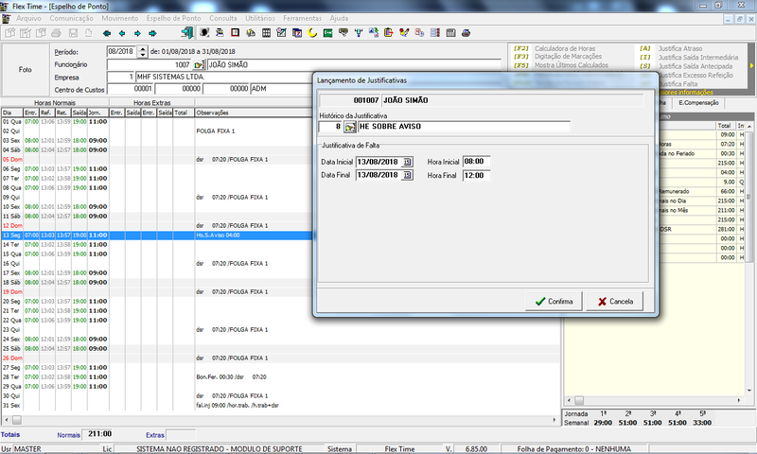This screenshot has height=454, width=757.
Task: Jump to last record with double-right arrow
Action: tap(152, 33)
